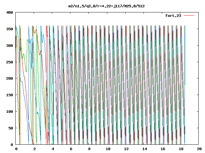Click the x-axis label 6
This screenshot has width=205, height=153.
[x=71, y=149]
